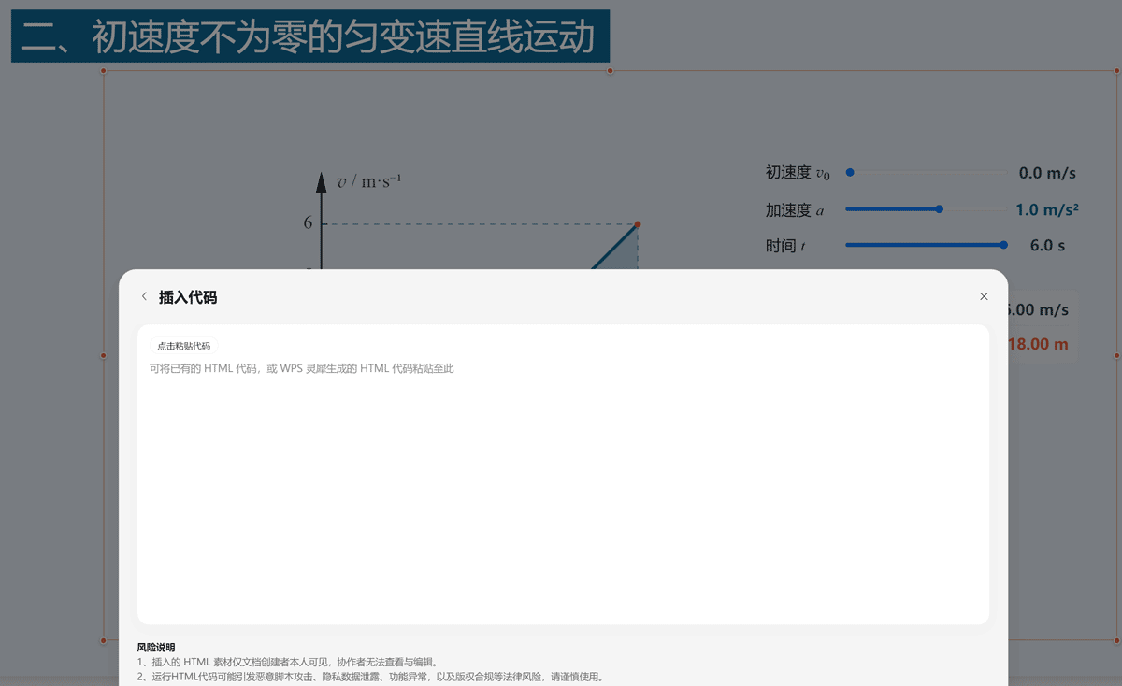The height and width of the screenshot is (686, 1122).
Task: Focus the HTML code paste text area
Action: click(x=561, y=486)
